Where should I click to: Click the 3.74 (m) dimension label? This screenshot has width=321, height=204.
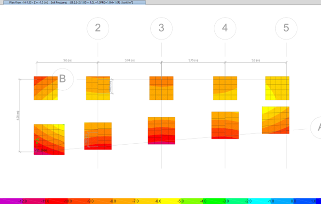129,60
